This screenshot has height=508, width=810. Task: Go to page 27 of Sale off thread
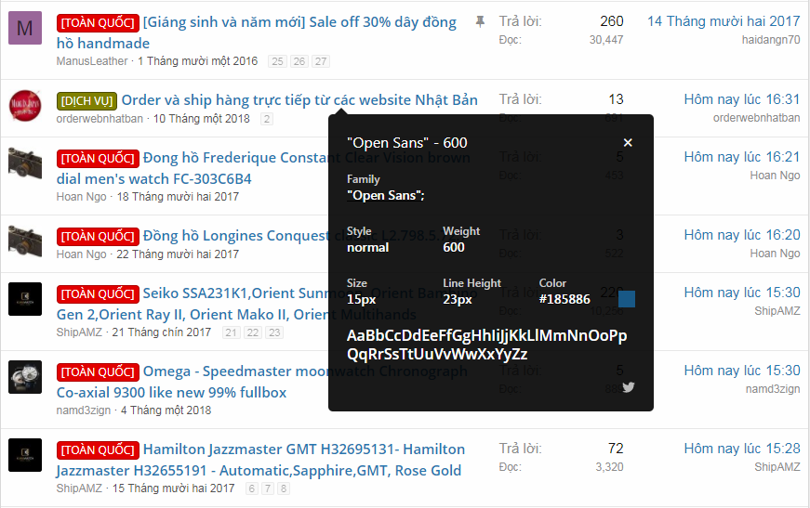(x=321, y=61)
